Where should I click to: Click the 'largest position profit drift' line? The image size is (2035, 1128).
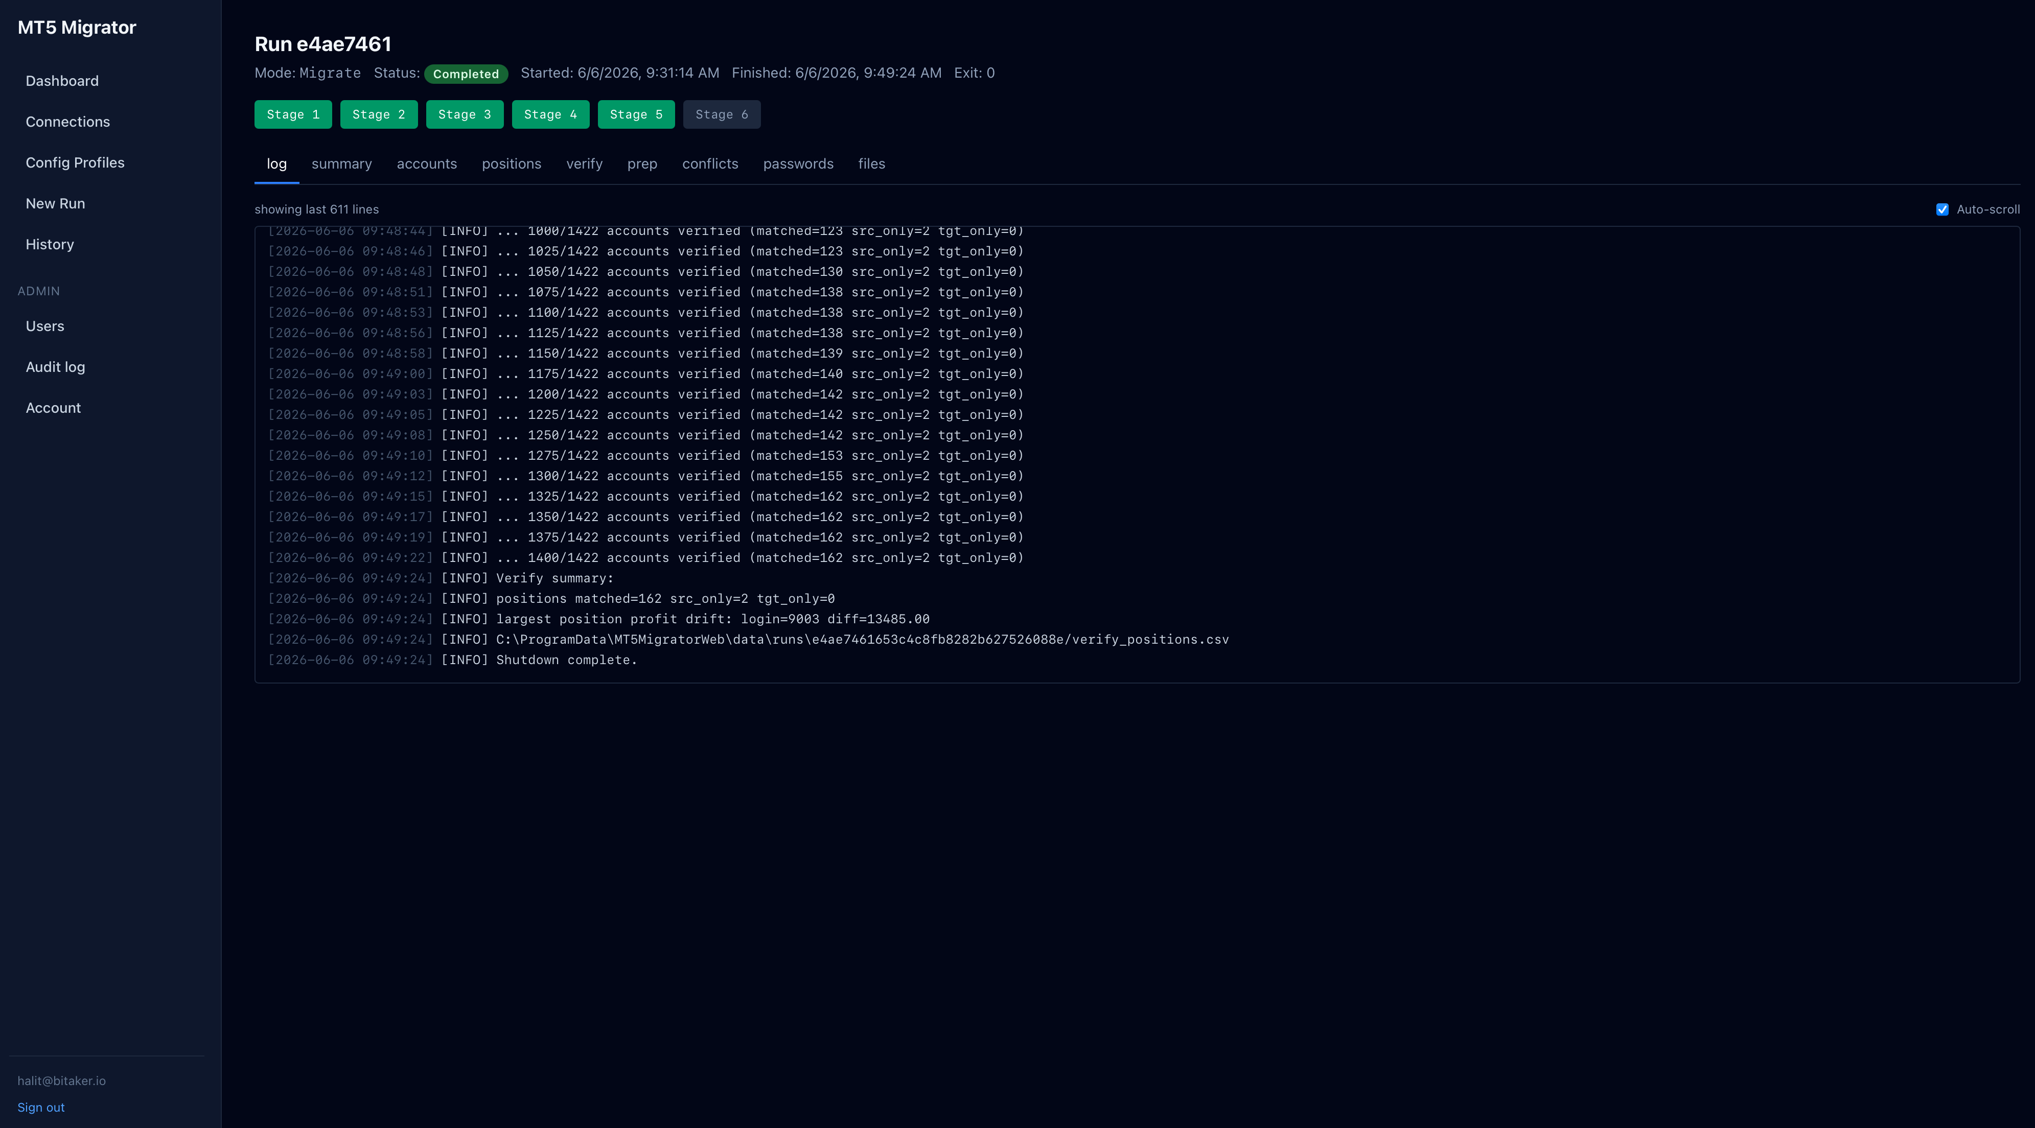[599, 619]
